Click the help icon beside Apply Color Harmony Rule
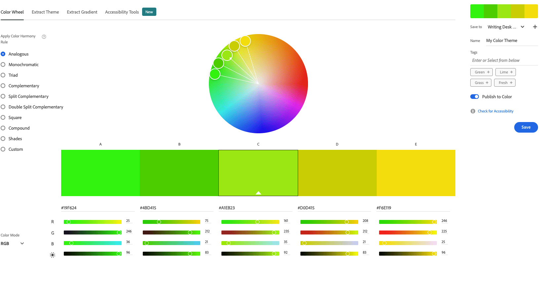This screenshot has height=295, width=541. 44,37
